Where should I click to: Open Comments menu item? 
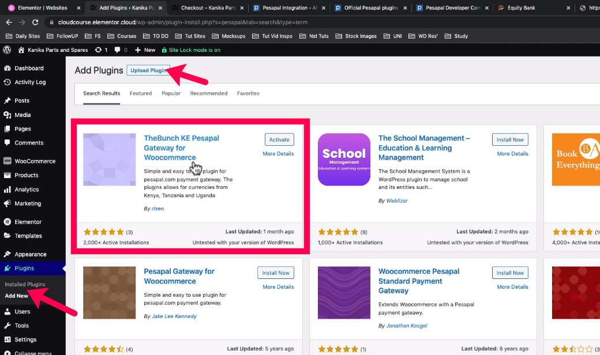coord(29,142)
